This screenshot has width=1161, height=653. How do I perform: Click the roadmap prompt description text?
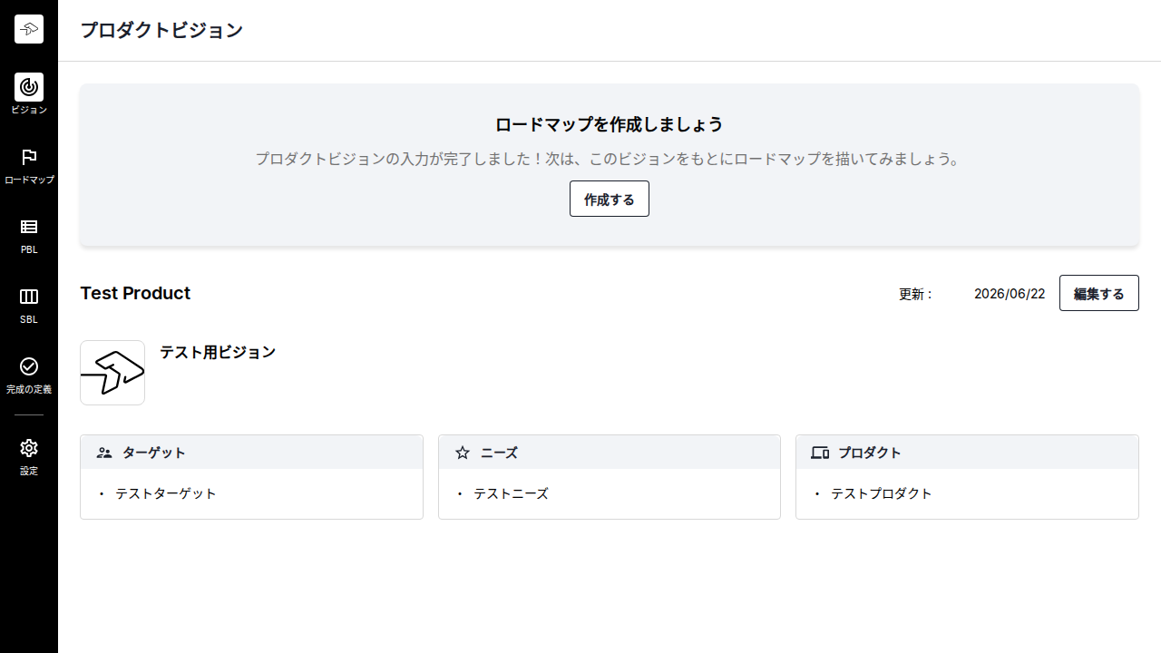(x=608, y=159)
